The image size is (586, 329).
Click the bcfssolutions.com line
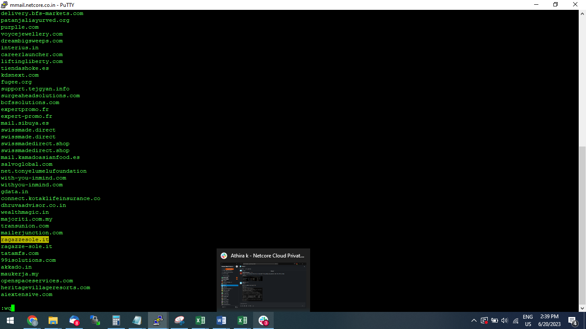[x=30, y=102]
